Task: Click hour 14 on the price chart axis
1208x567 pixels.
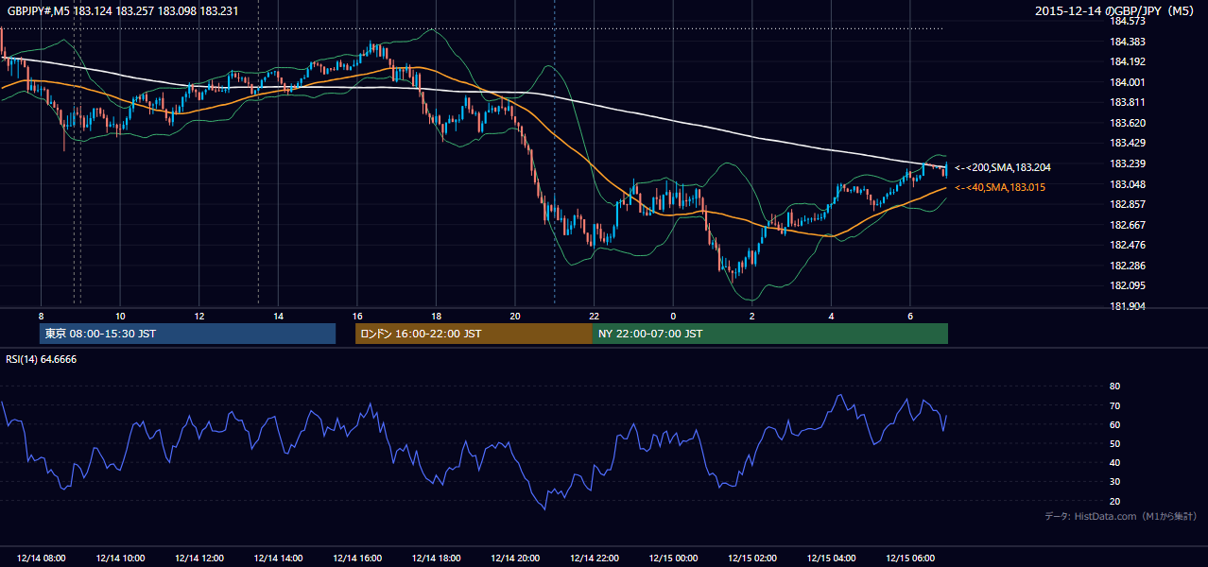Action: pyautogui.click(x=278, y=316)
